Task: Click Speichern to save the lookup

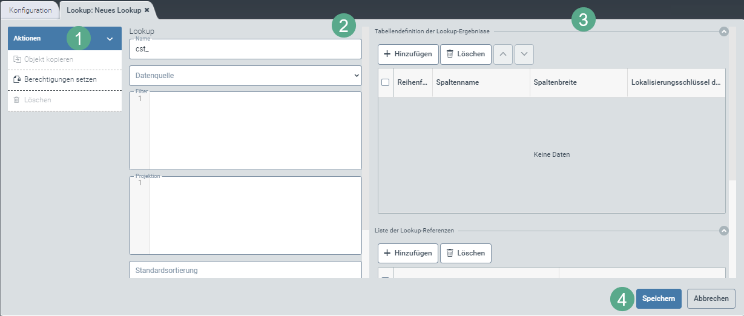Action: click(x=659, y=298)
